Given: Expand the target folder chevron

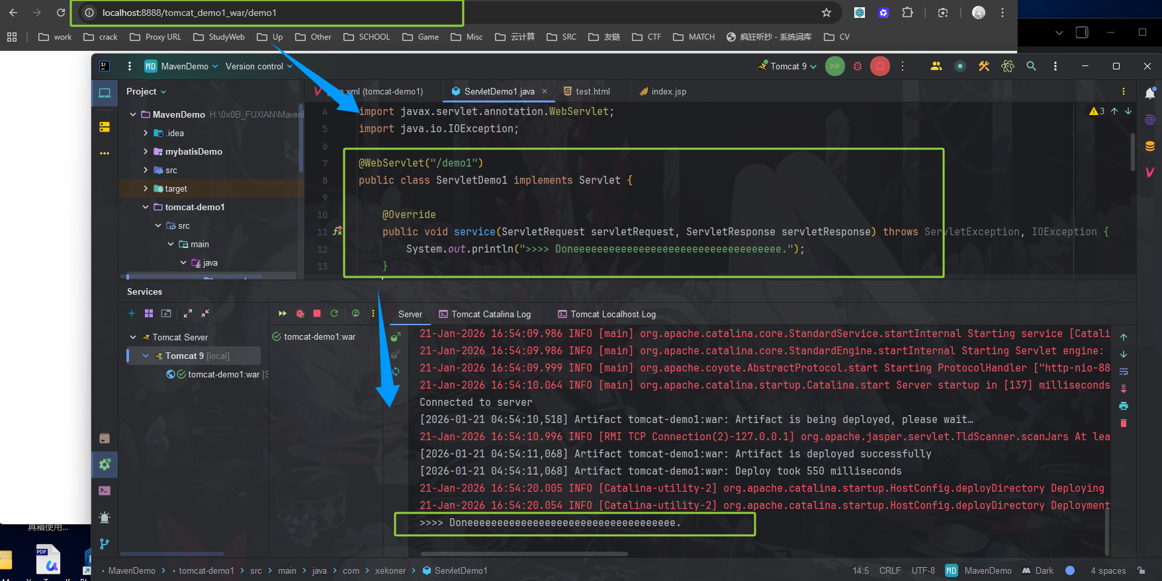Looking at the screenshot, I should 146,188.
